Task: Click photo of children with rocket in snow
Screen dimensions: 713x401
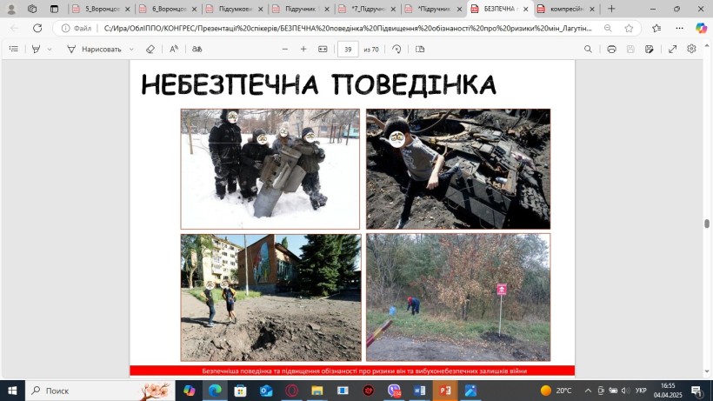Action: [x=270, y=169]
